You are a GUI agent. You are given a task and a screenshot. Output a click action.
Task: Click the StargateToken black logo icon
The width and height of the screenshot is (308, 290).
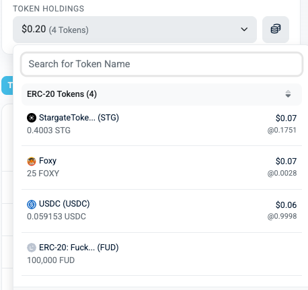pos(32,118)
